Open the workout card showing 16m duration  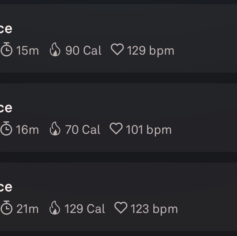pyautogui.click(x=118, y=118)
